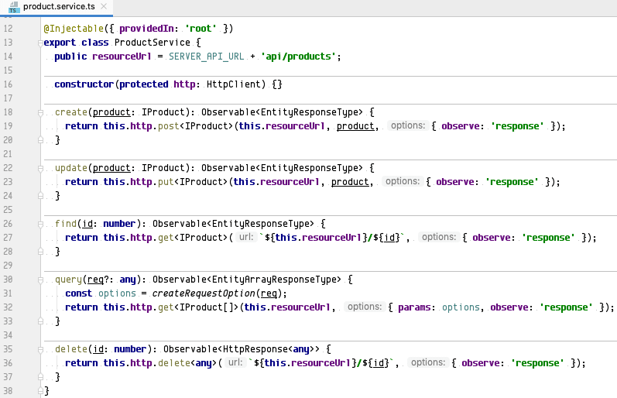617x398 pixels.
Task: Click the fold end marker on line 37
Action: 40,377
